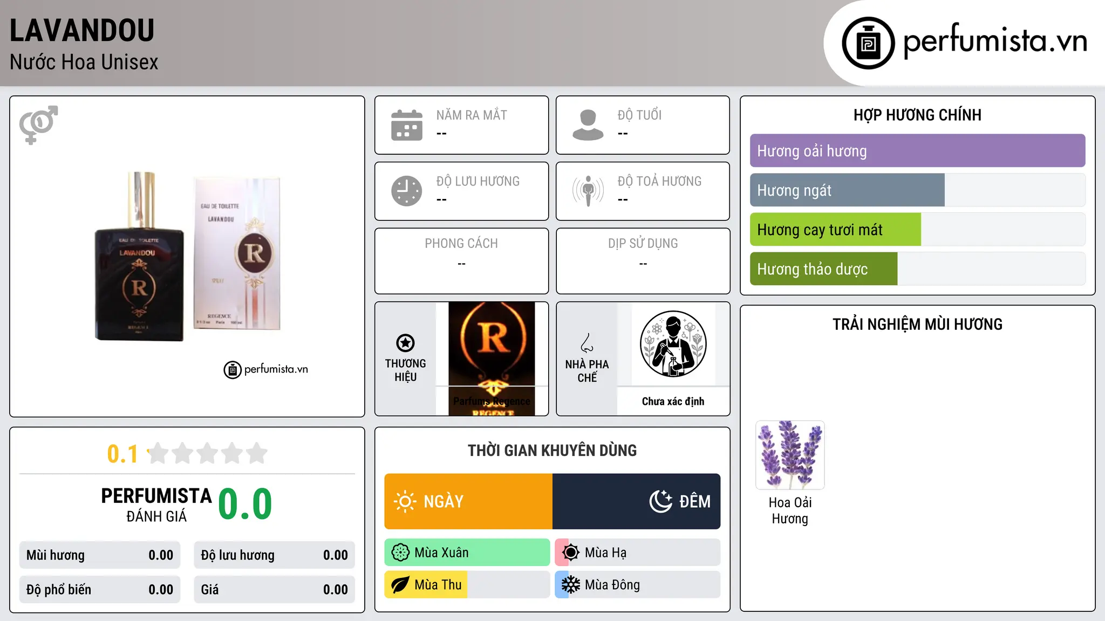1105x621 pixels.
Task: Click the Độ lưu hương 0.00 score row
Action: (x=274, y=555)
